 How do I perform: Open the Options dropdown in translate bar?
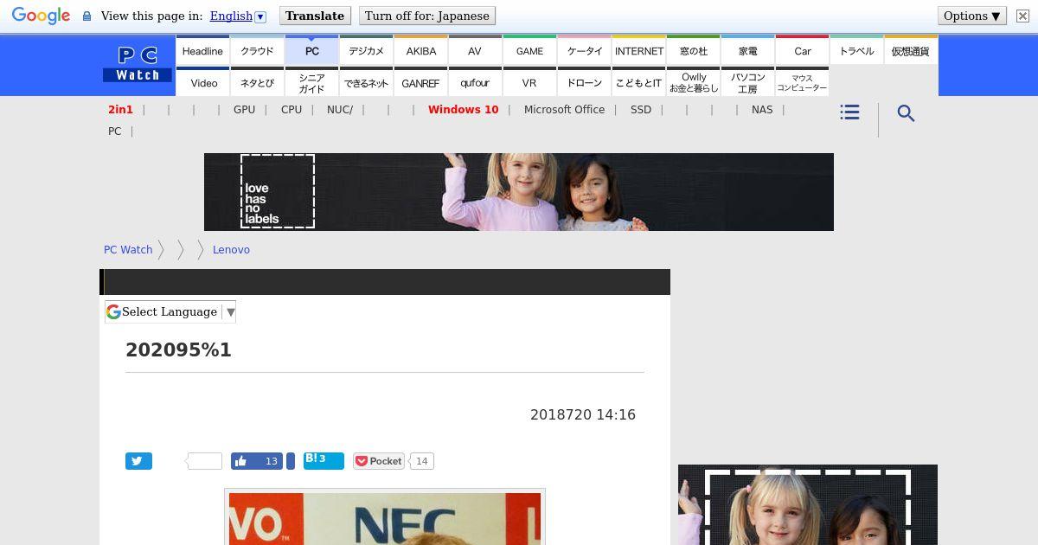coord(972,16)
